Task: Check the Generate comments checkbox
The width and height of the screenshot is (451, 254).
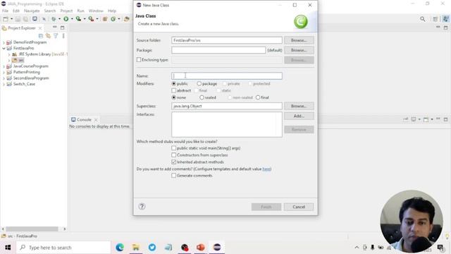Action: [x=174, y=176]
